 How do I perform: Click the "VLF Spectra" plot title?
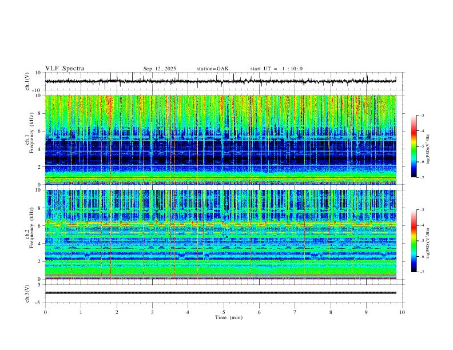(x=65, y=69)
